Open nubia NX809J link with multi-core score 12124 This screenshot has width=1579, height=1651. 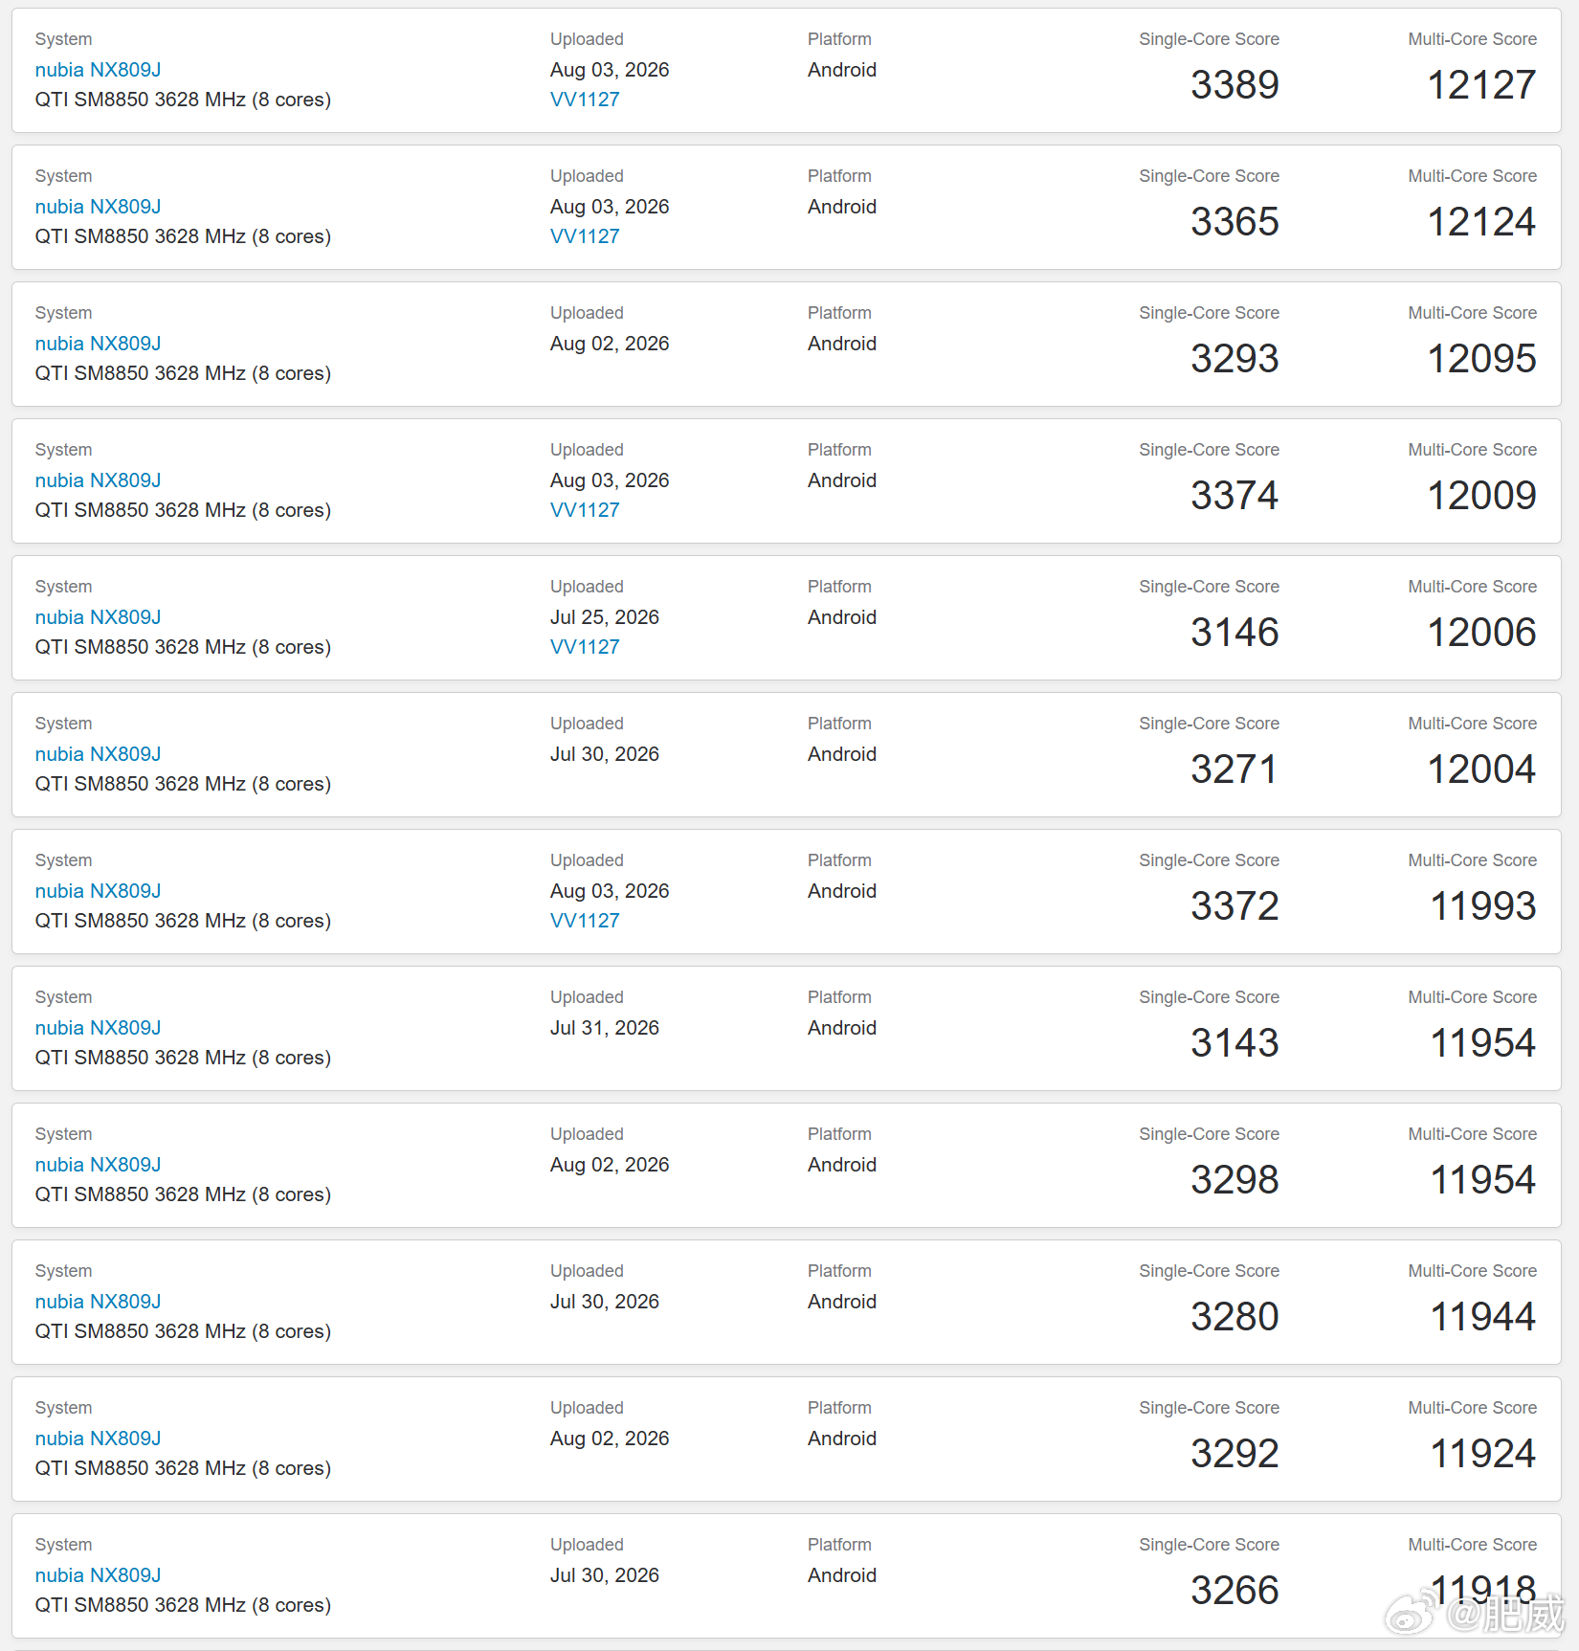pyautogui.click(x=98, y=207)
